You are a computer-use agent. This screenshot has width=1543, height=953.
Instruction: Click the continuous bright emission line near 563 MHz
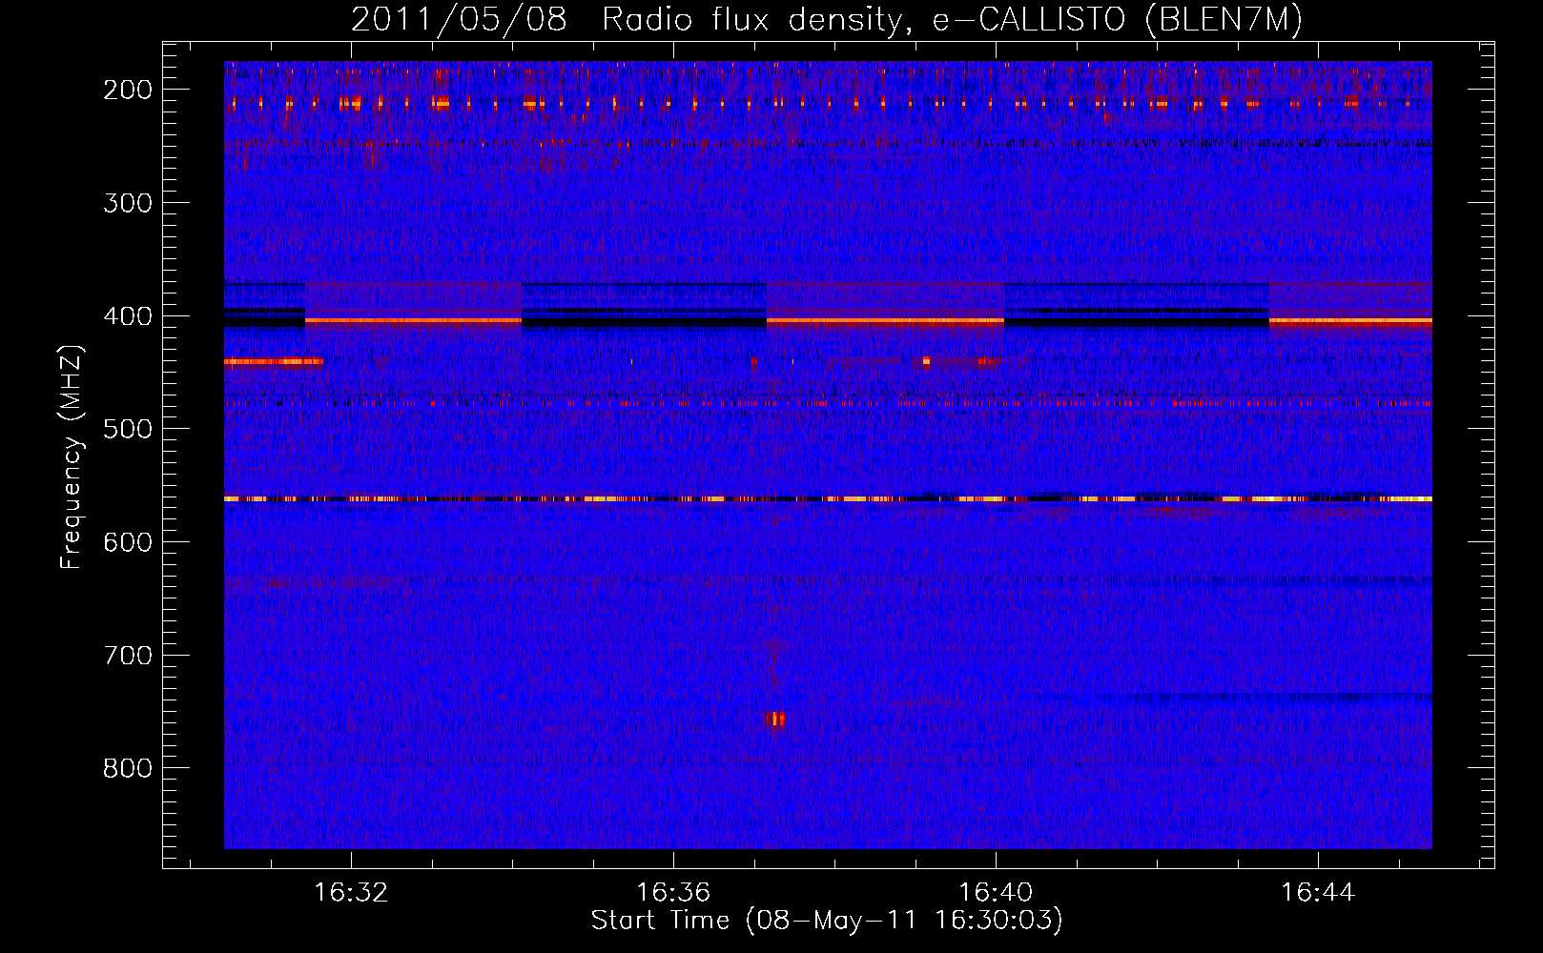pos(828,498)
